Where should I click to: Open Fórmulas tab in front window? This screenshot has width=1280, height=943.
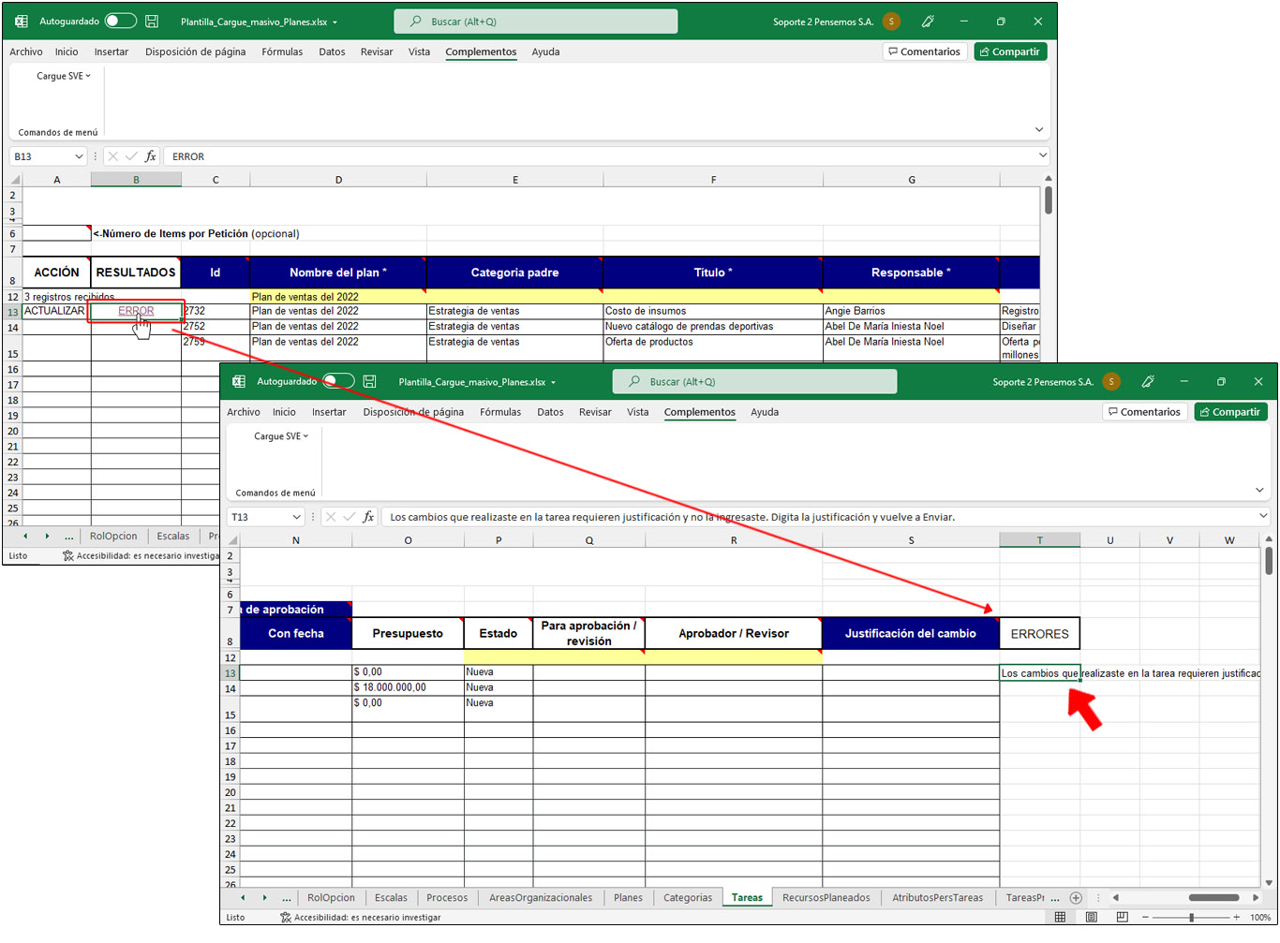click(x=500, y=412)
